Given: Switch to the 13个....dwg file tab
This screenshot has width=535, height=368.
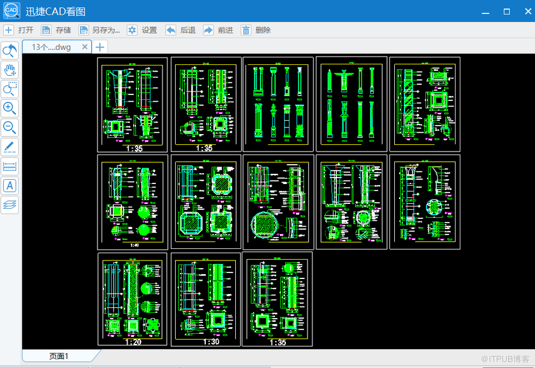Looking at the screenshot, I should (x=51, y=47).
